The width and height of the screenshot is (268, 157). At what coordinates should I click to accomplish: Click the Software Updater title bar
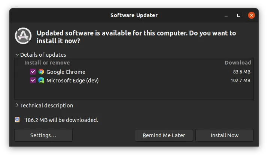pyautogui.click(x=134, y=15)
